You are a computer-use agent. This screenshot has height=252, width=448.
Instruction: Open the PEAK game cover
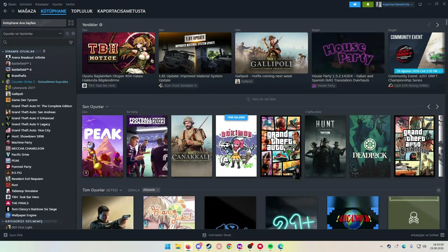[x=103, y=146]
